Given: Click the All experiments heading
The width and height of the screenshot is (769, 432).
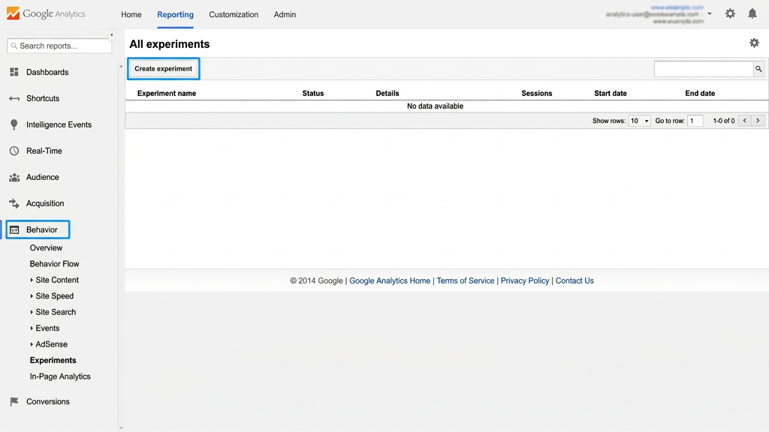Looking at the screenshot, I should point(170,44).
